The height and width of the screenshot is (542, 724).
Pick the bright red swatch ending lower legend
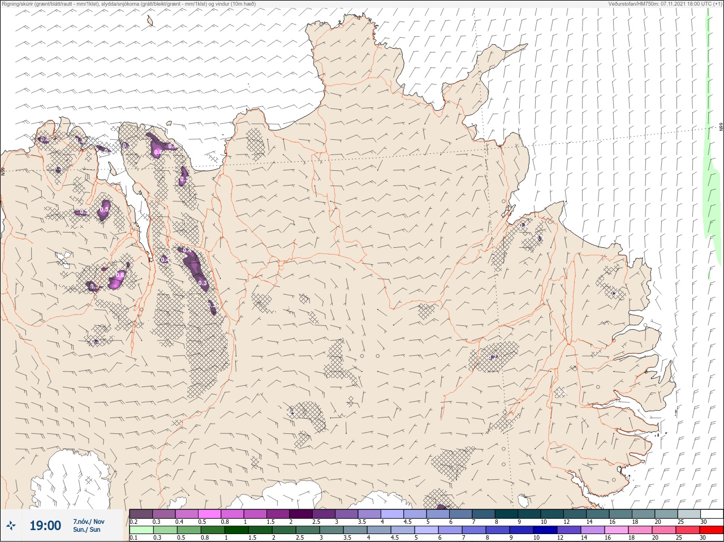711,530
